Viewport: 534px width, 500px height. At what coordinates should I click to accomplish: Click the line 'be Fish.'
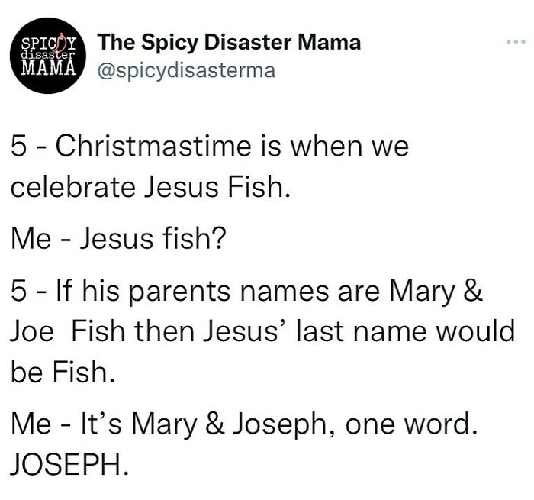click(63, 371)
